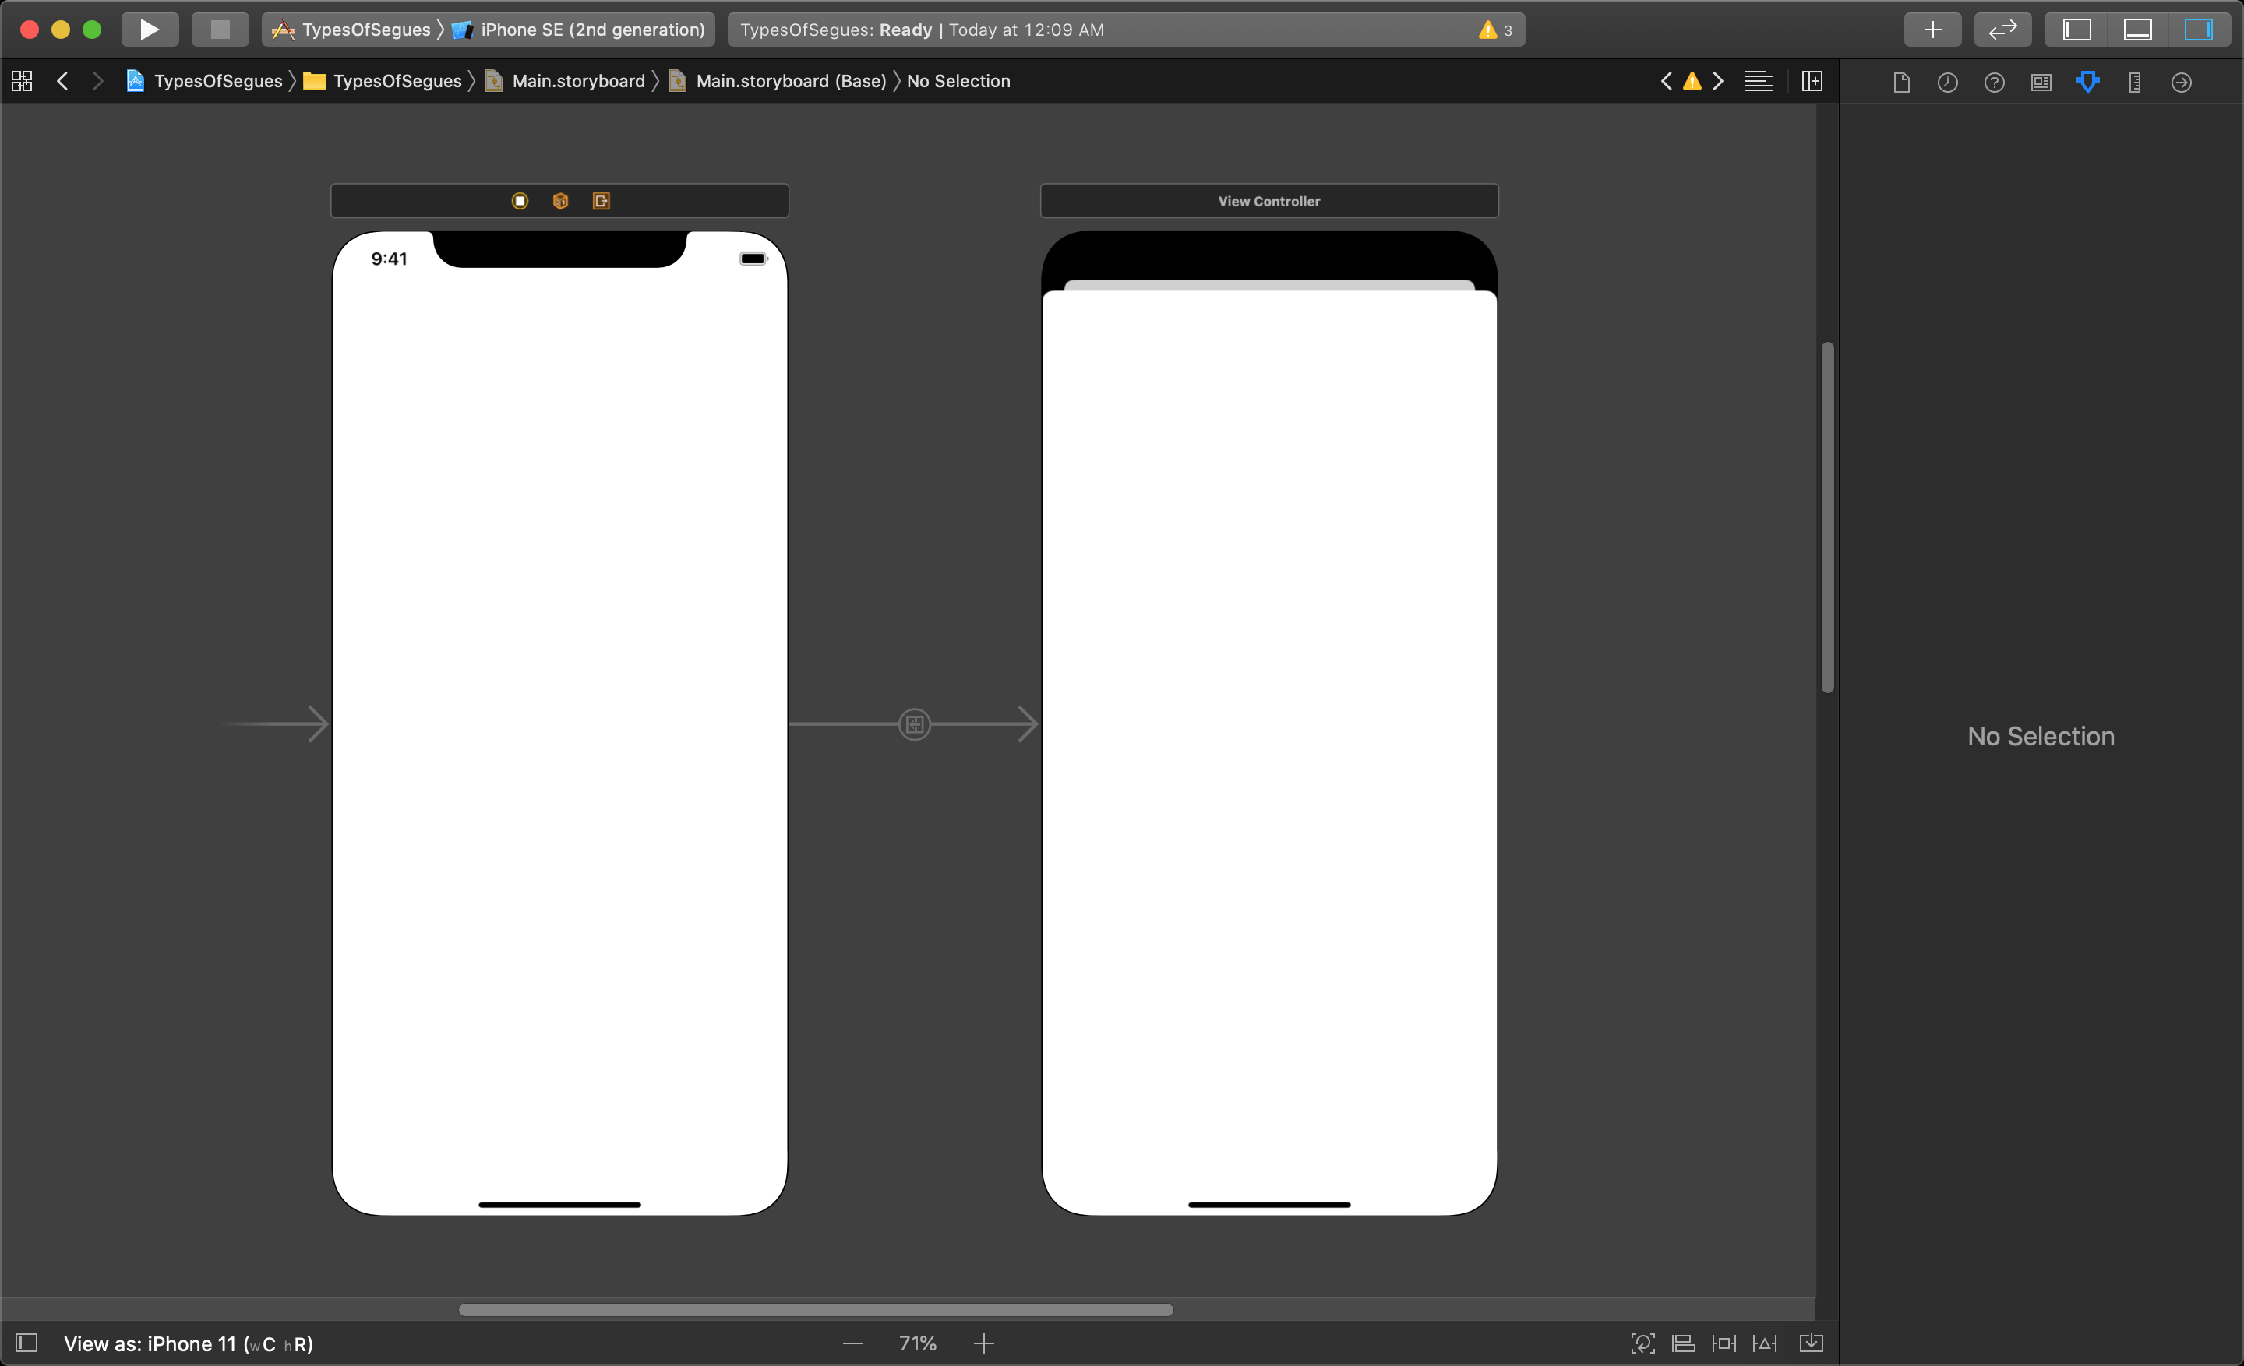Select the Exit icon in scene dock
This screenshot has height=1366, width=2244.
[601, 201]
